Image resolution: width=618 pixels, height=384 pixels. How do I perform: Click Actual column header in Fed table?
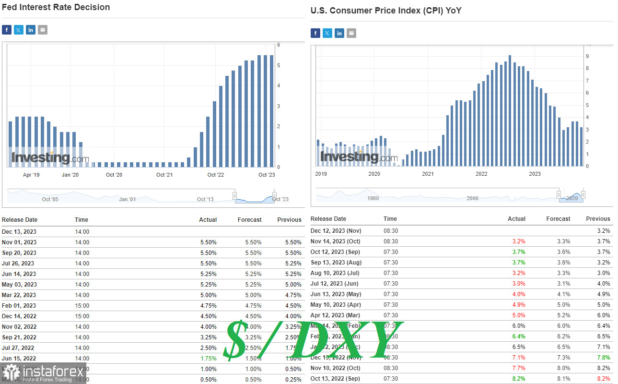click(208, 220)
